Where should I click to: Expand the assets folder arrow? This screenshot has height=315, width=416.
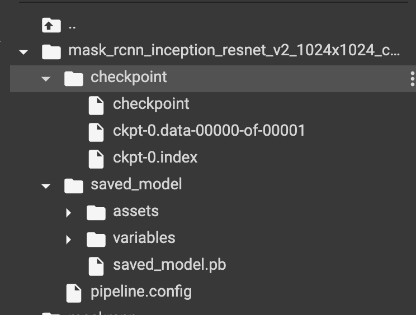68,213
